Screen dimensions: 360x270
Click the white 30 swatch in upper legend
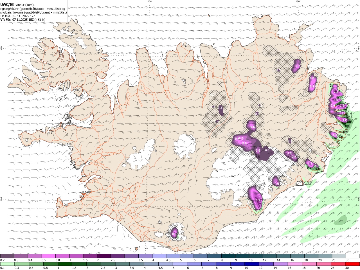pyautogui.click(x=353, y=256)
